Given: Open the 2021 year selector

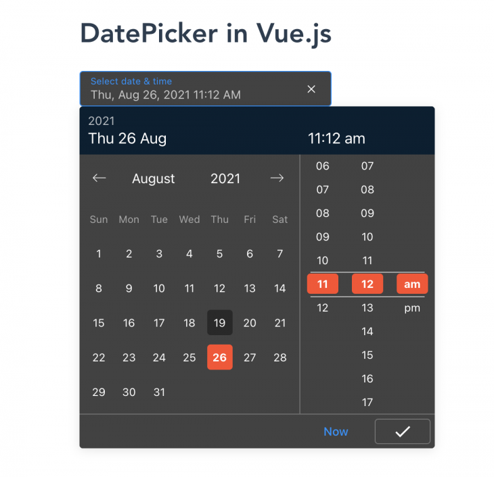Looking at the screenshot, I should pos(225,178).
